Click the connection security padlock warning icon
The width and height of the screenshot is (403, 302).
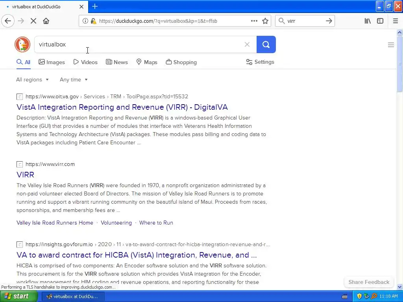coord(94,21)
